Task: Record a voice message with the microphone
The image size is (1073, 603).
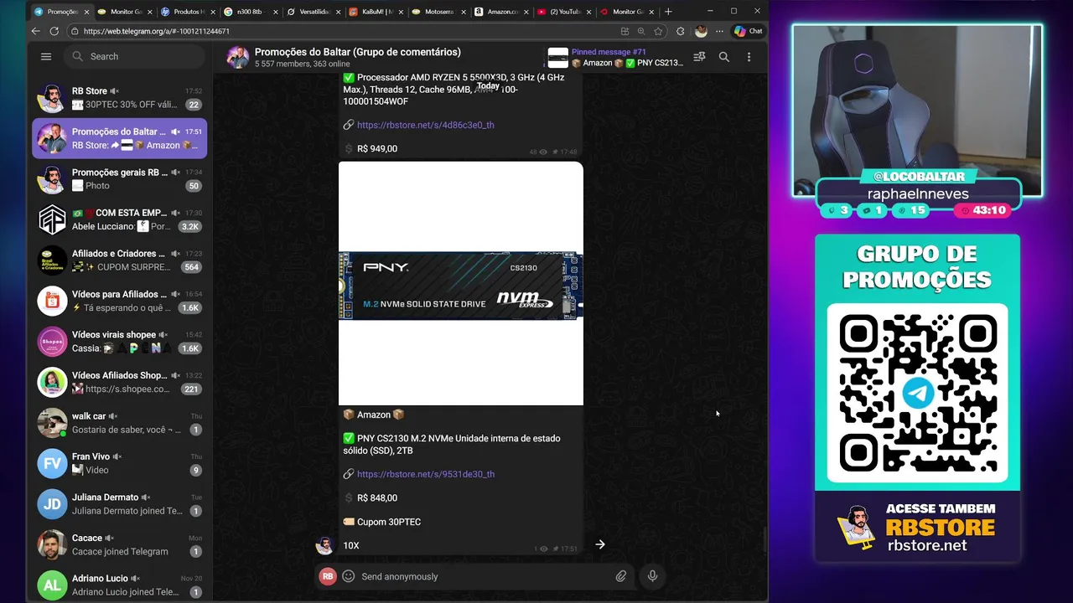Action: point(652,576)
